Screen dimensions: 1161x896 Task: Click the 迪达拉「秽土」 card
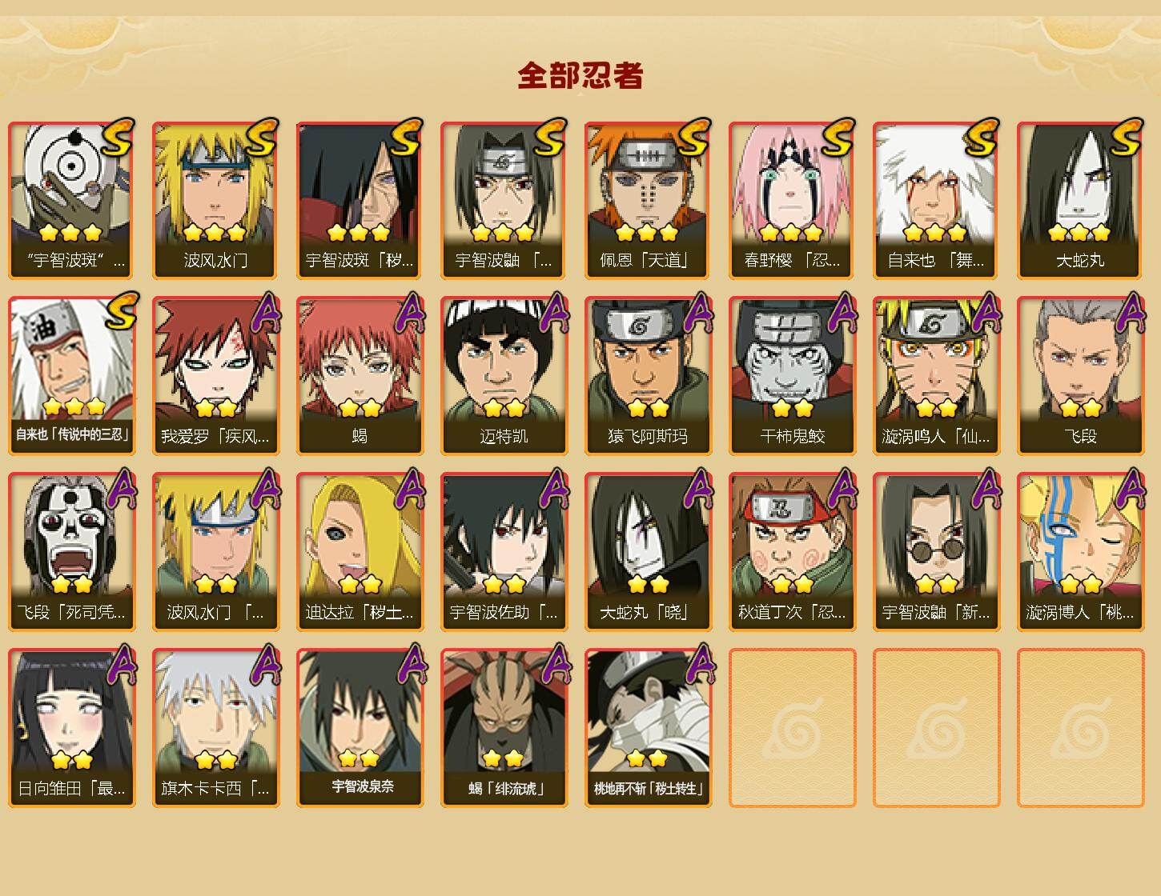pos(360,552)
